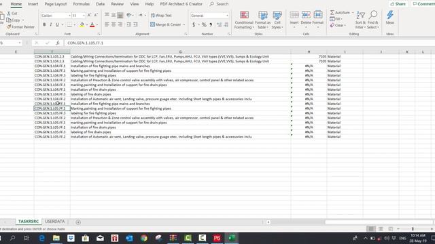This screenshot has width=435, height=244.
Task: Open the Fill dropdown
Action: tap(336, 19)
